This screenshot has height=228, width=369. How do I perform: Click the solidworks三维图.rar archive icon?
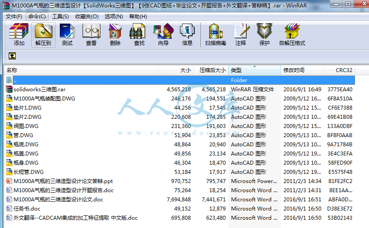tap(9, 89)
